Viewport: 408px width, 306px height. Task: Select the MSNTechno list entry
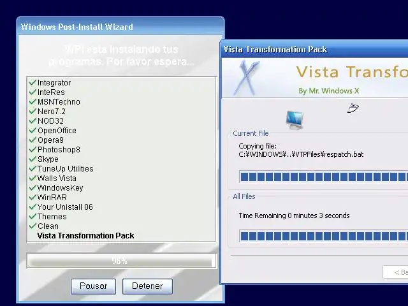59,102
